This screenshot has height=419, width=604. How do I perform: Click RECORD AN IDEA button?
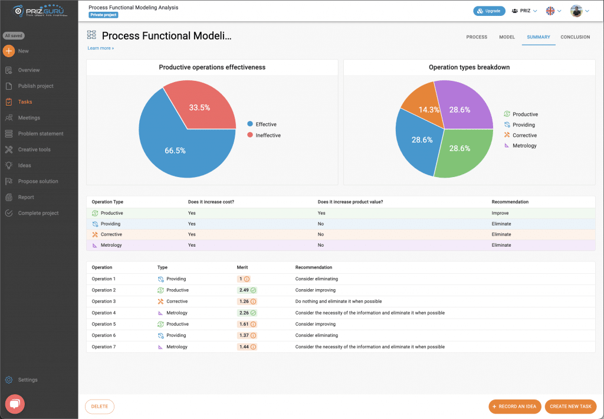tap(514, 406)
